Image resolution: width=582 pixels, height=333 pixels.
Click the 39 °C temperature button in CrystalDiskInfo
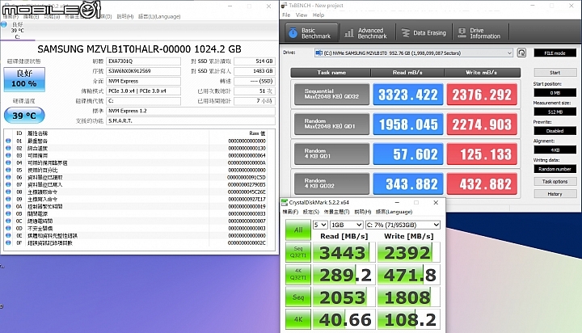[24, 116]
